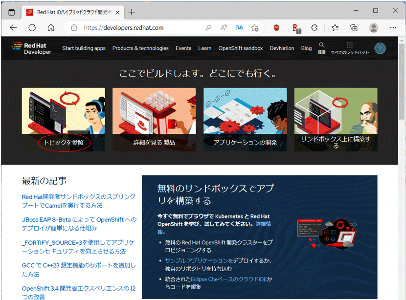Click the 詳細情報 link in sandbox panel
Viewport: 406px width, 300px height.
click(x=263, y=224)
